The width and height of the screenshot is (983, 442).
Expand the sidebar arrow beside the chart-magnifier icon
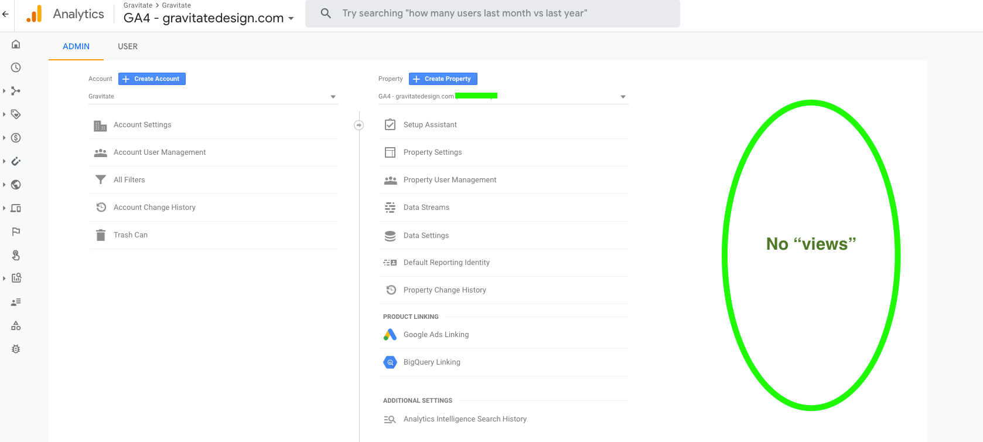click(4, 278)
